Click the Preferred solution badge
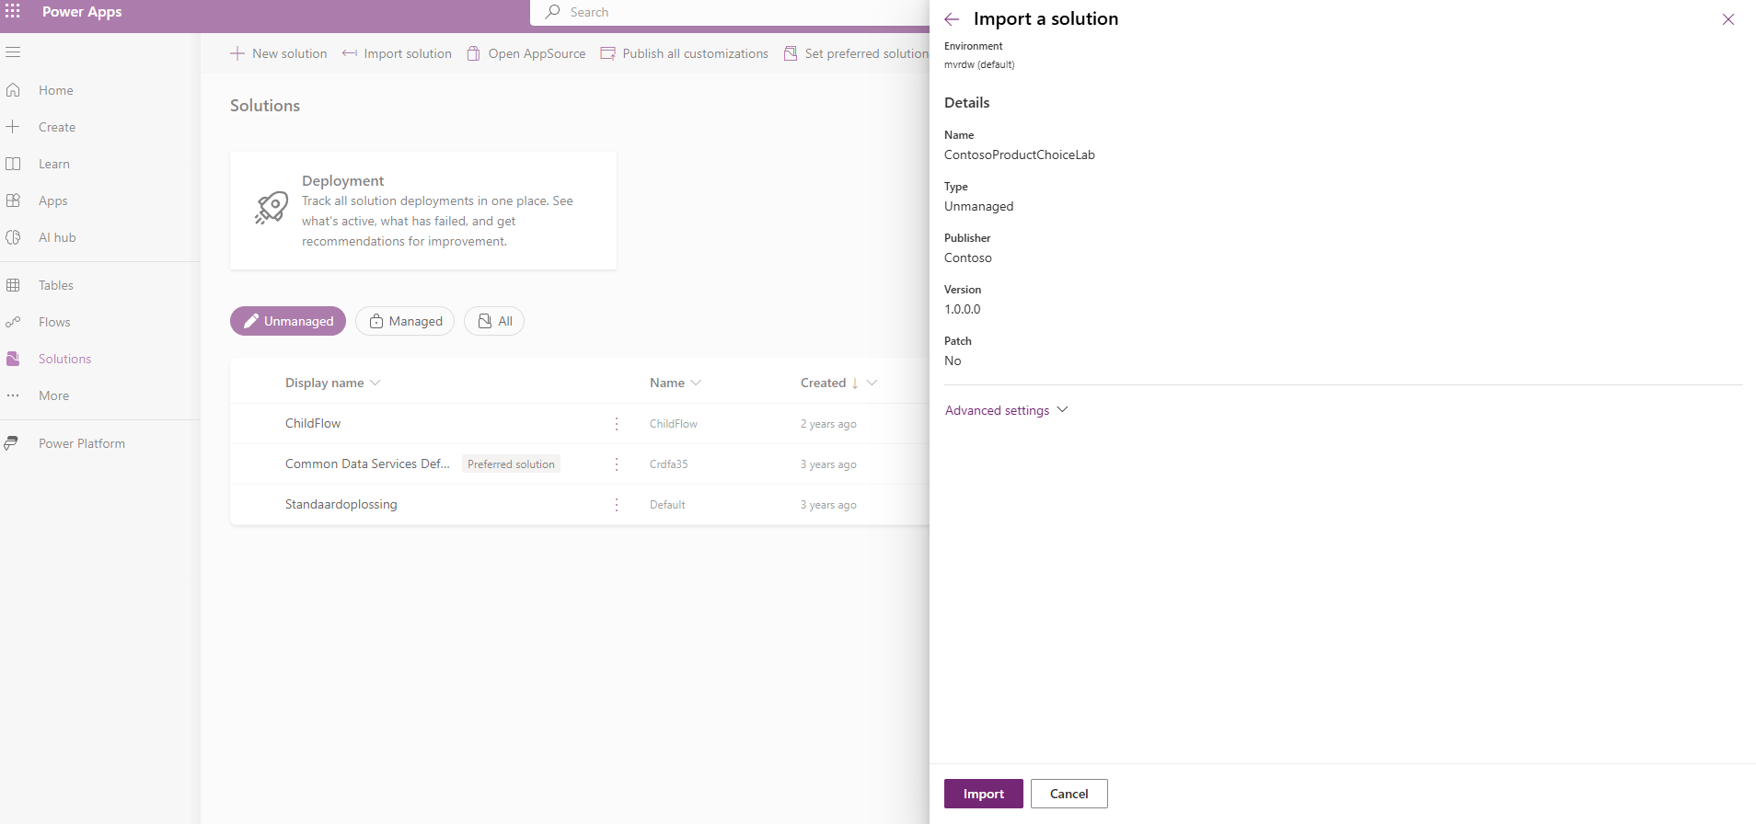 [511, 464]
